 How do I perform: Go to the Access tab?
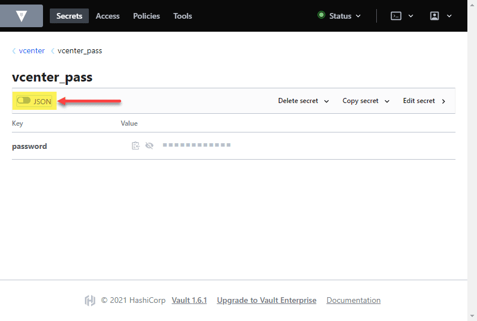click(108, 16)
